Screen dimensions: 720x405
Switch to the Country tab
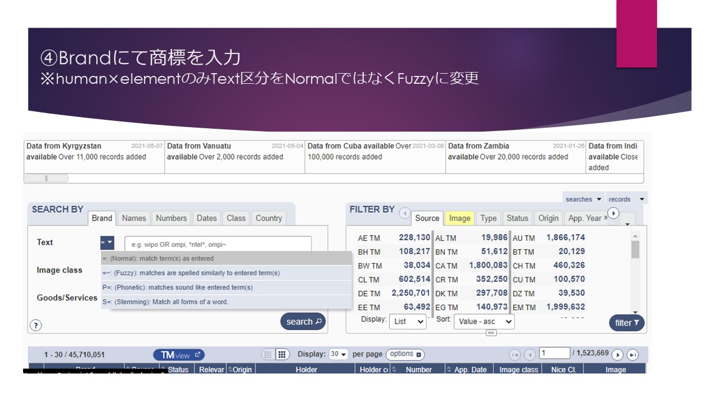pyautogui.click(x=269, y=218)
